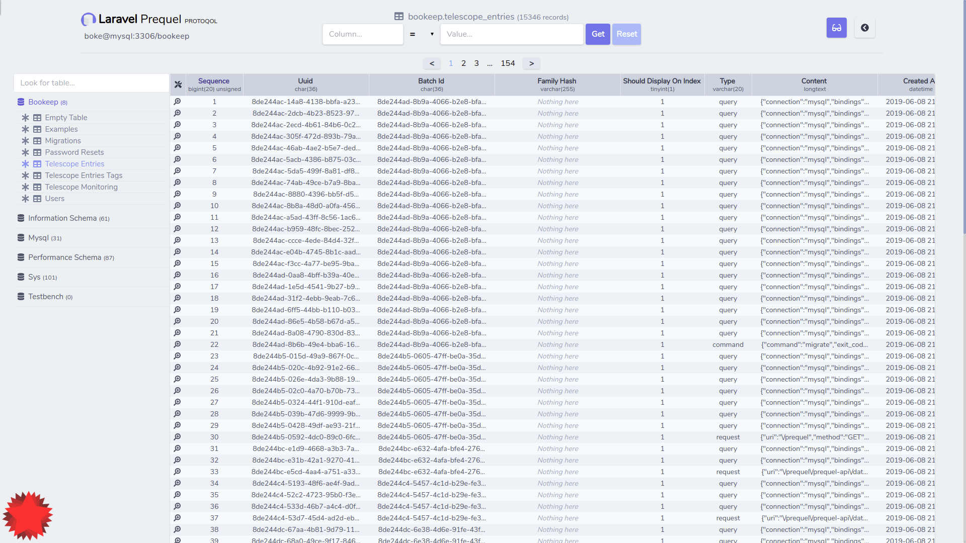Focus the Look for table search box
Screen dimensions: 966x543
(92, 83)
